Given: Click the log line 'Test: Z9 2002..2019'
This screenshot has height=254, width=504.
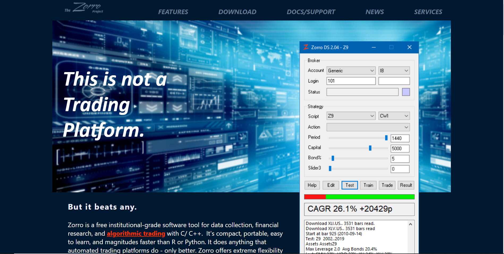Looking at the screenshot, I should pyautogui.click(x=325, y=239).
